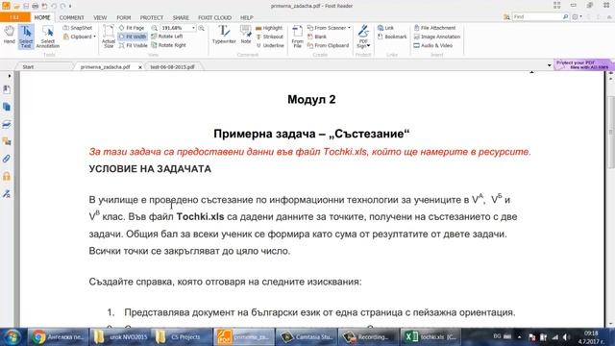Image resolution: width=615 pixels, height=346 pixels.
Task: Open the search options gear dropdown
Action: 577,17
